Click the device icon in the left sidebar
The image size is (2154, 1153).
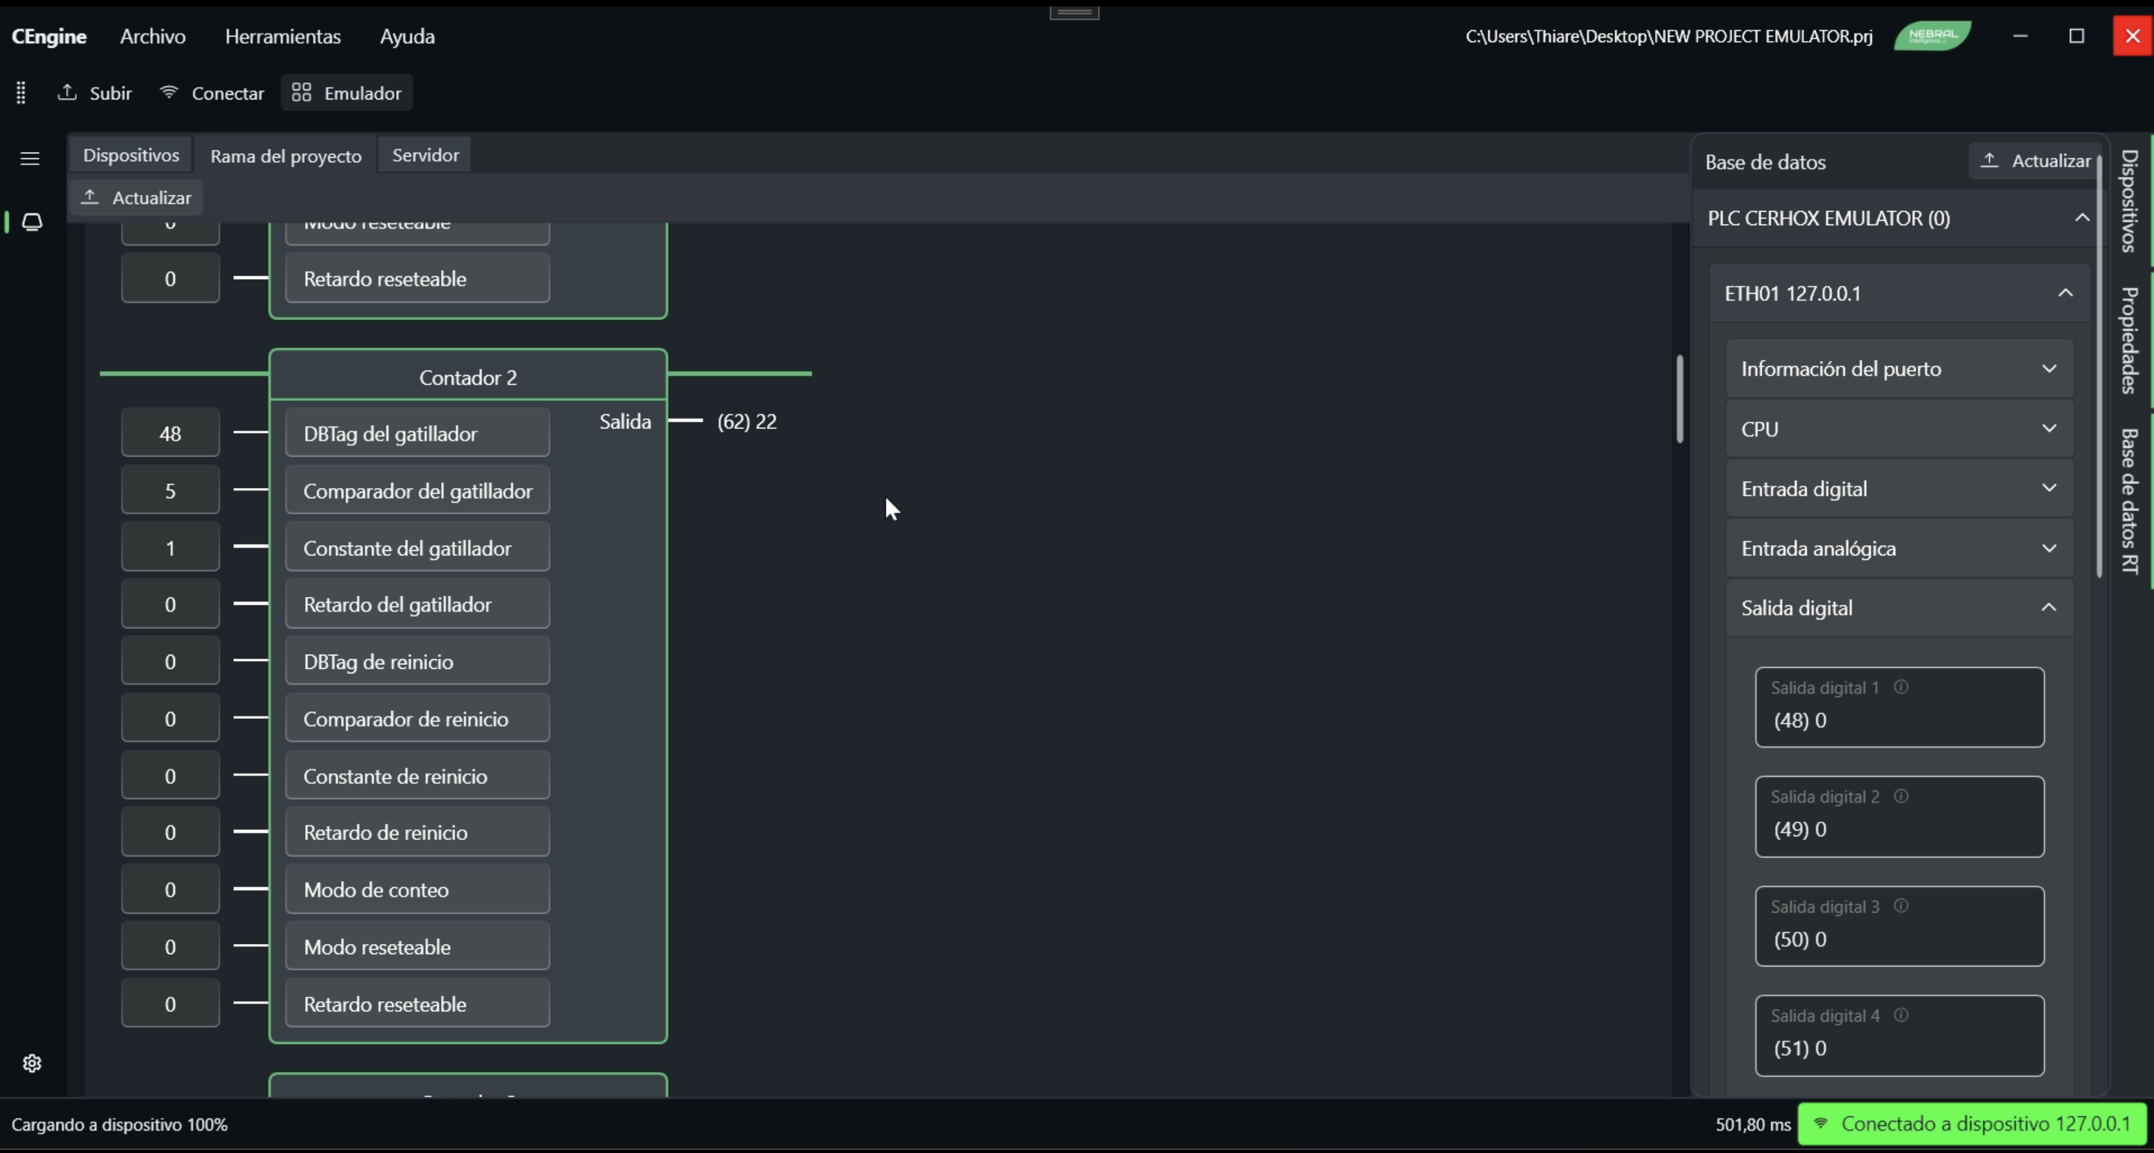coord(32,222)
